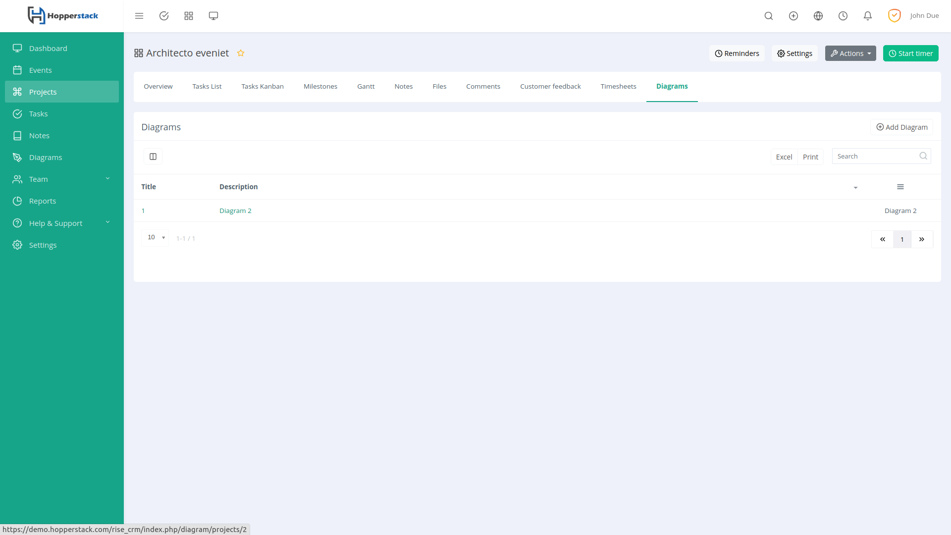Open notifications bell icon
This screenshot has width=951, height=535.
coord(867,15)
